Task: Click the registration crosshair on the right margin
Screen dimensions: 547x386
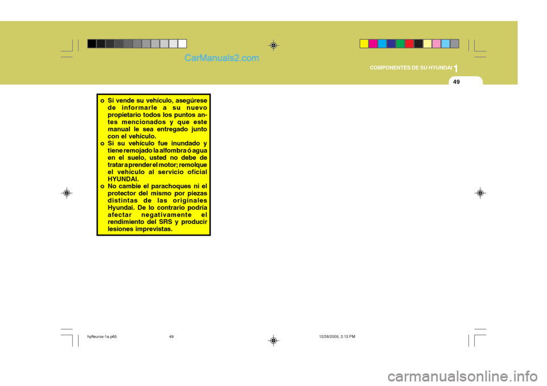Action: [480, 193]
